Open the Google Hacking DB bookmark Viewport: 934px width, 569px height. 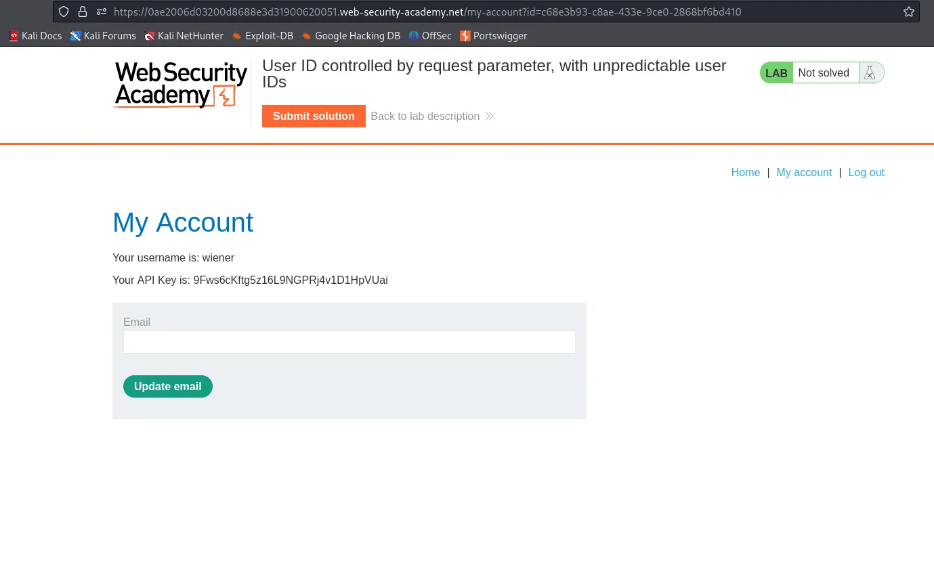[351, 36]
